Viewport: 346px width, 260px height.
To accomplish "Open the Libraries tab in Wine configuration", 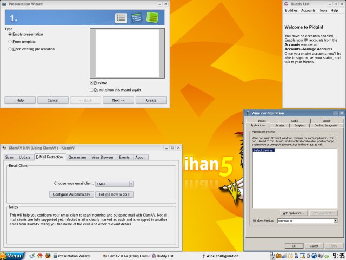I will coord(280,125).
